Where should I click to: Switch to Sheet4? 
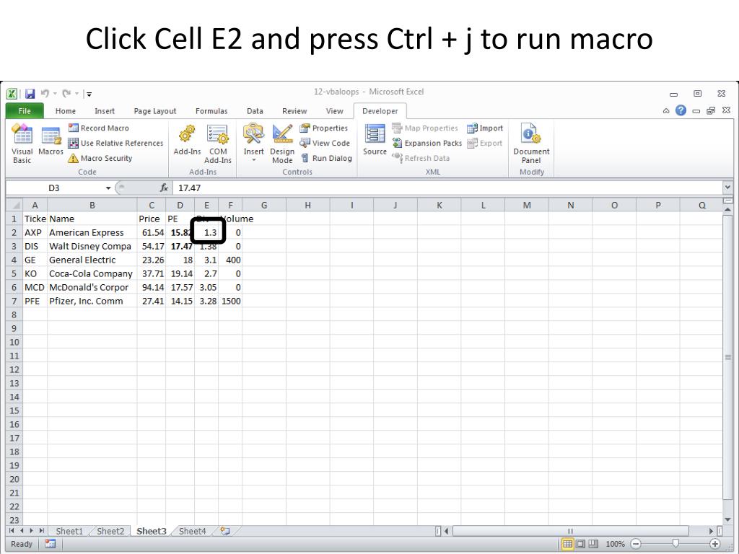192,531
